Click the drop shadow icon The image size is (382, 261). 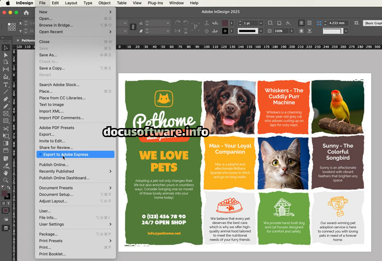279,23
